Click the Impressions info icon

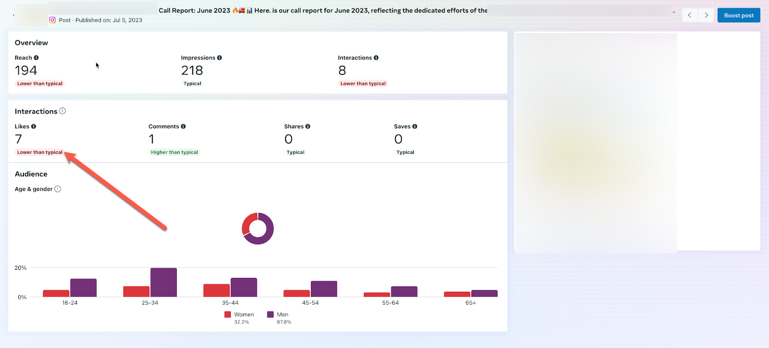pos(220,58)
